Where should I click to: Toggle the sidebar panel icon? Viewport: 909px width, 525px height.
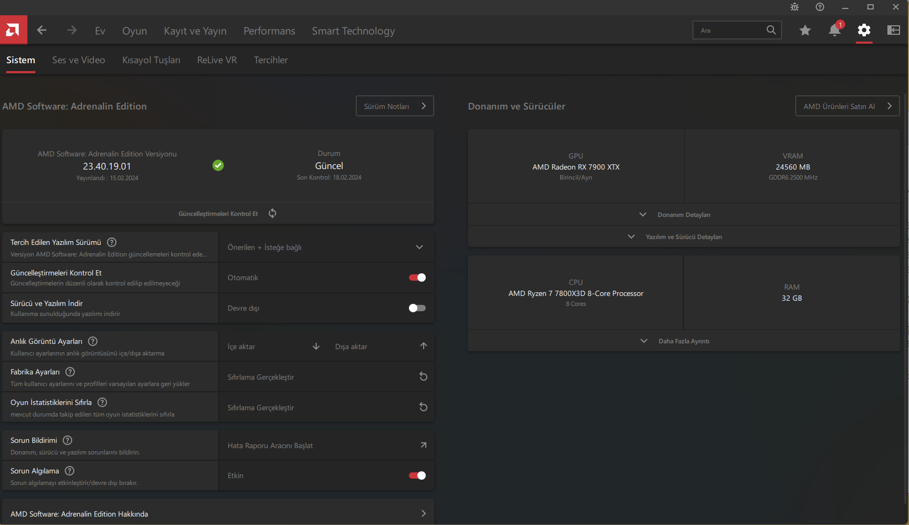coord(894,30)
